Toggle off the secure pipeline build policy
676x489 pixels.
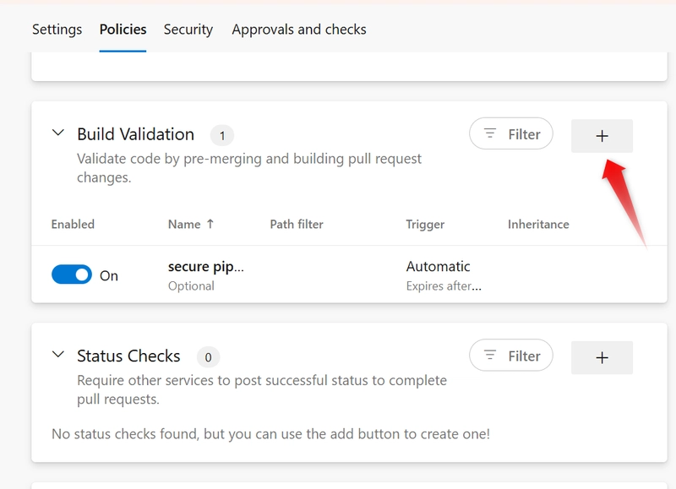click(72, 274)
